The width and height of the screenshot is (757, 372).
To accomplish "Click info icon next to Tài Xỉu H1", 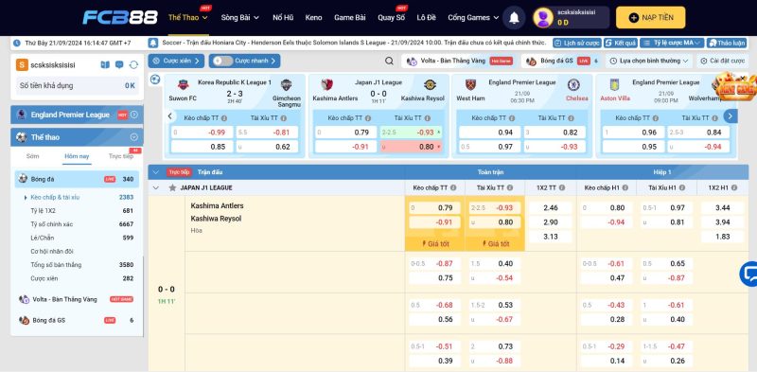I will [682, 188].
